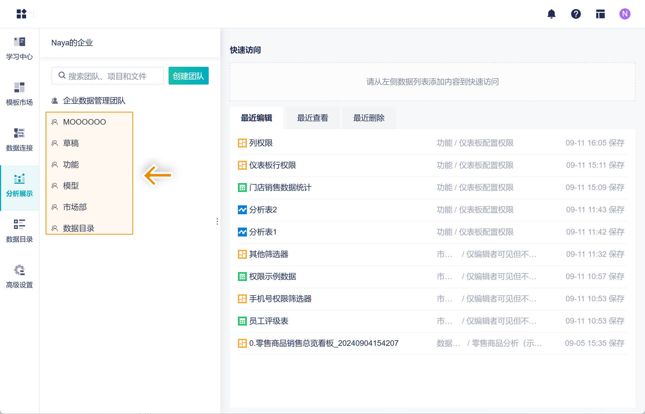Open the 列权限 dashboard entry

click(261, 143)
